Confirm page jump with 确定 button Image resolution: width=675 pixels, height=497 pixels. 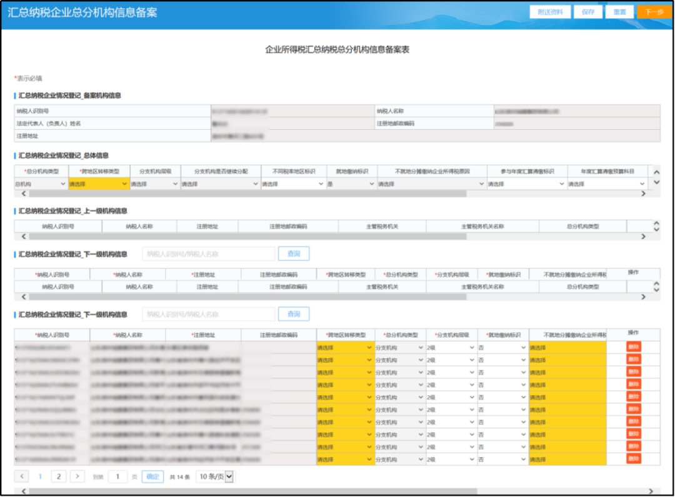[153, 476]
